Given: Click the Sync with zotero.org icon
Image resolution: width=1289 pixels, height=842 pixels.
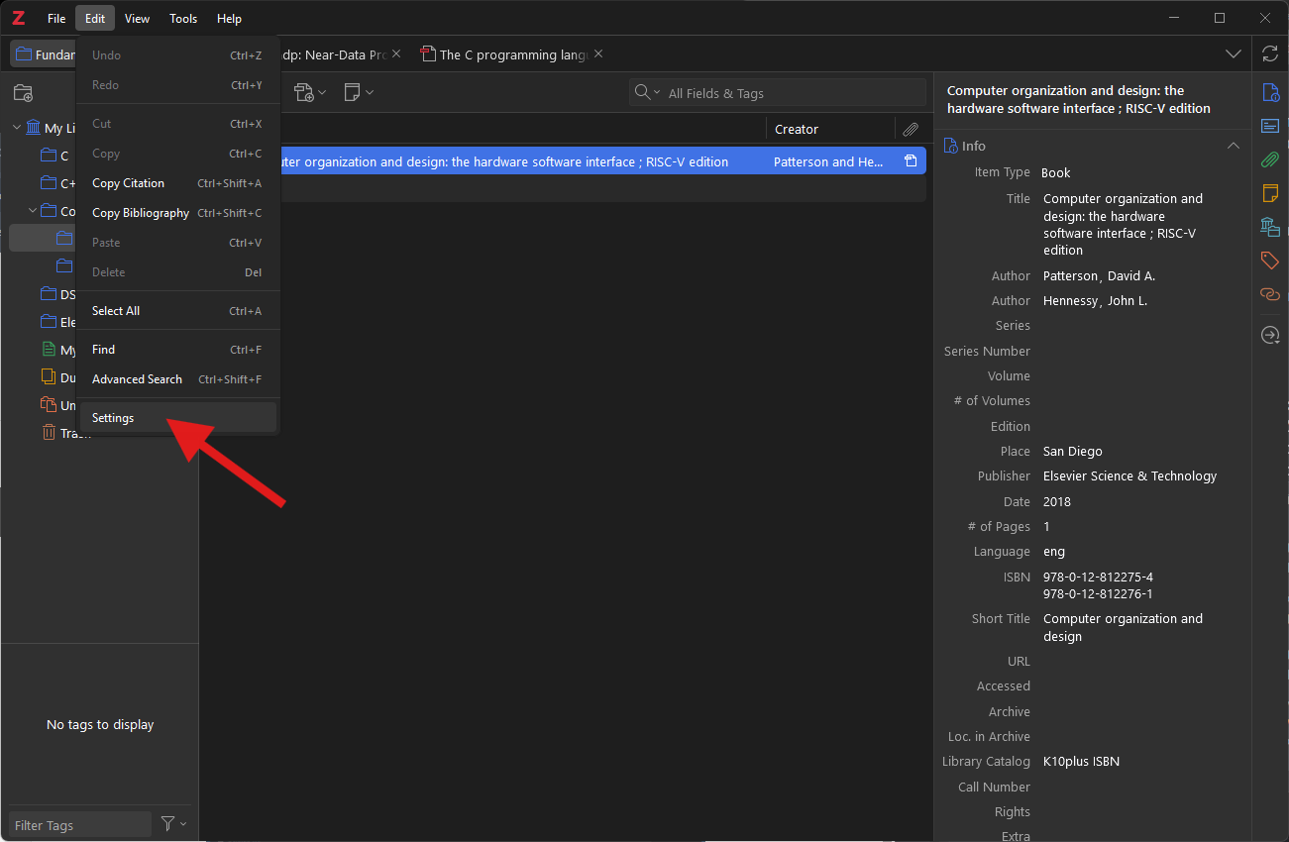Looking at the screenshot, I should [x=1270, y=54].
